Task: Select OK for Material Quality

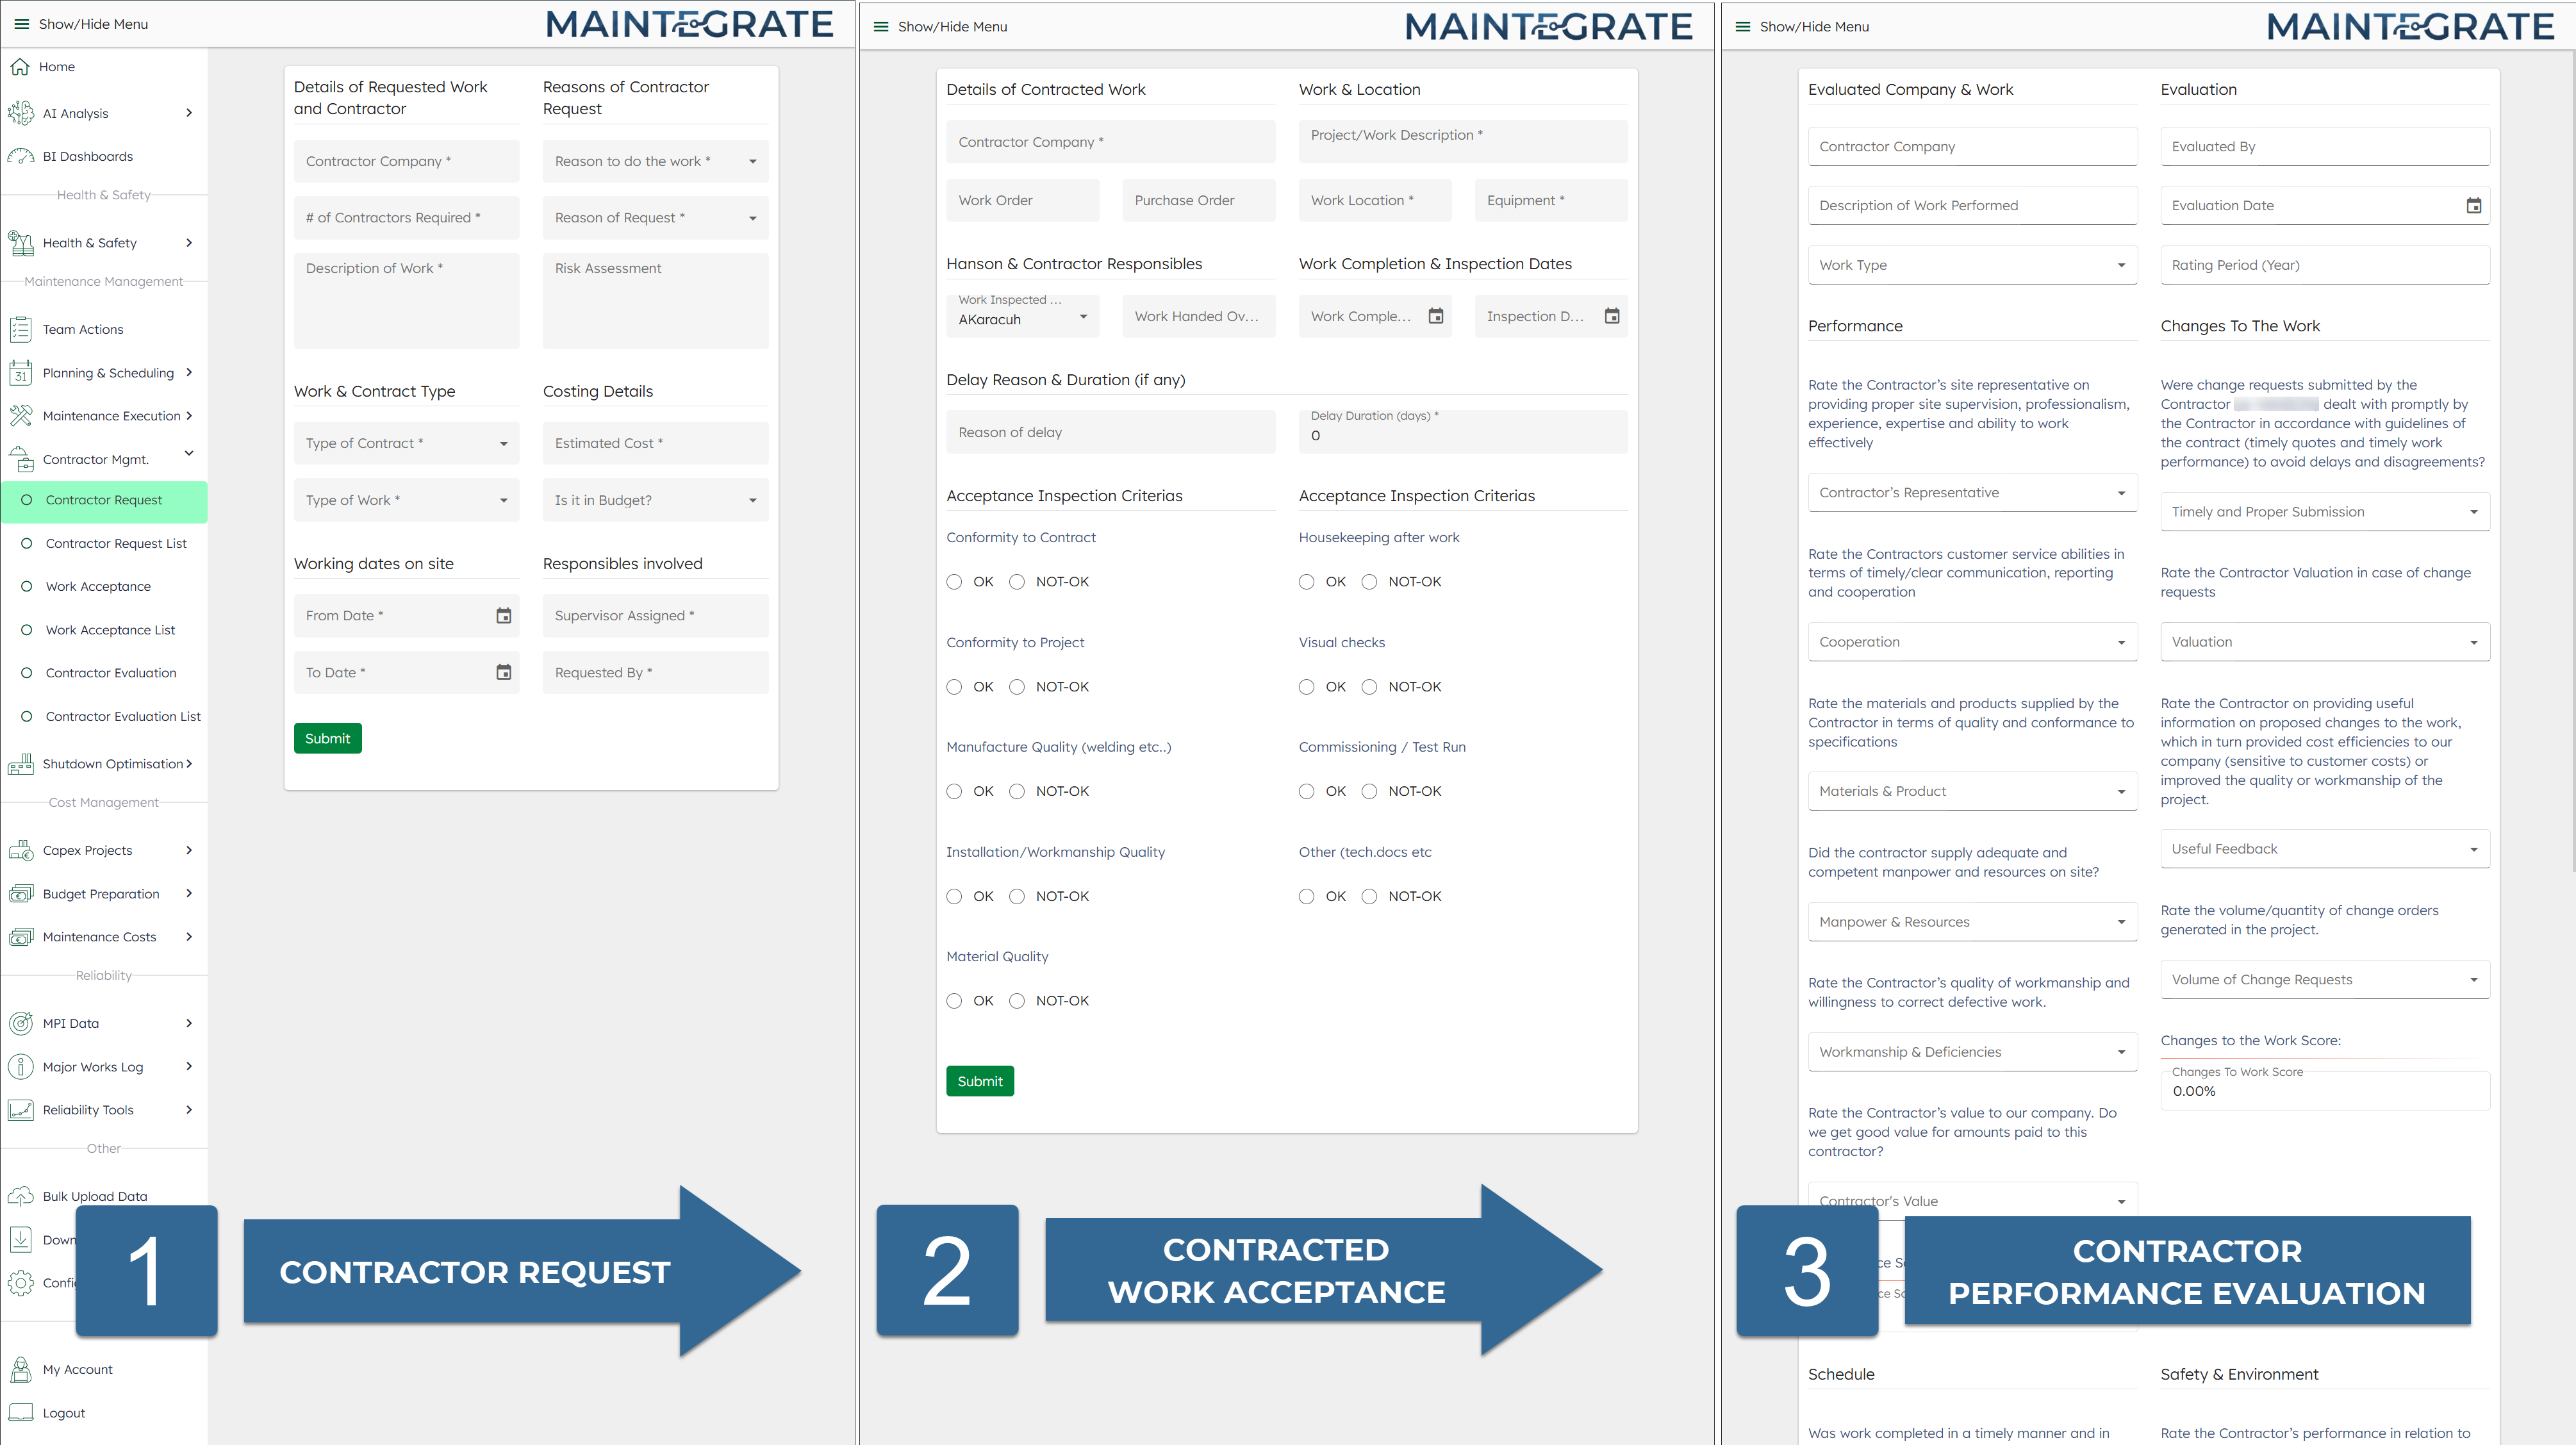Action: click(x=954, y=1000)
